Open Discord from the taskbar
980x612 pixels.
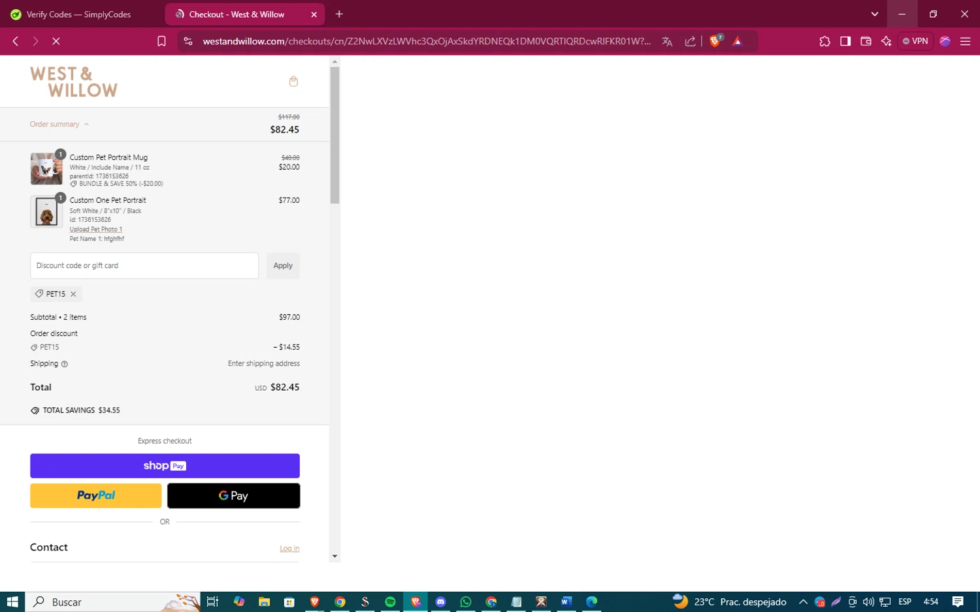click(x=440, y=602)
